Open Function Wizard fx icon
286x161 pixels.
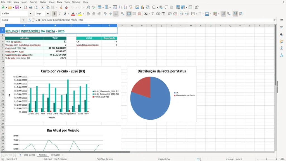coord(30,20)
